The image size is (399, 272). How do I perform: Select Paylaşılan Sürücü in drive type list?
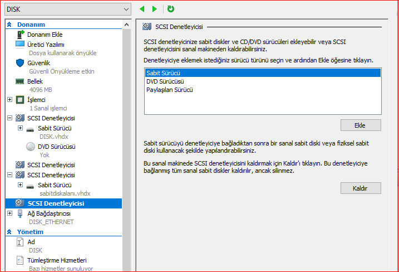coord(263,90)
